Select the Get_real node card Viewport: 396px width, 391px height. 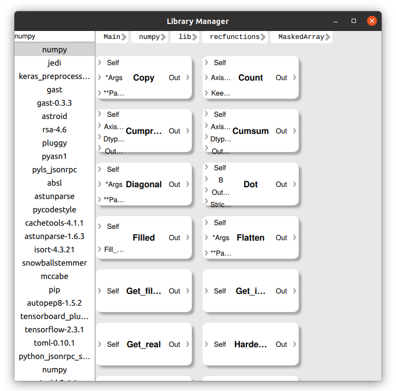point(144,344)
